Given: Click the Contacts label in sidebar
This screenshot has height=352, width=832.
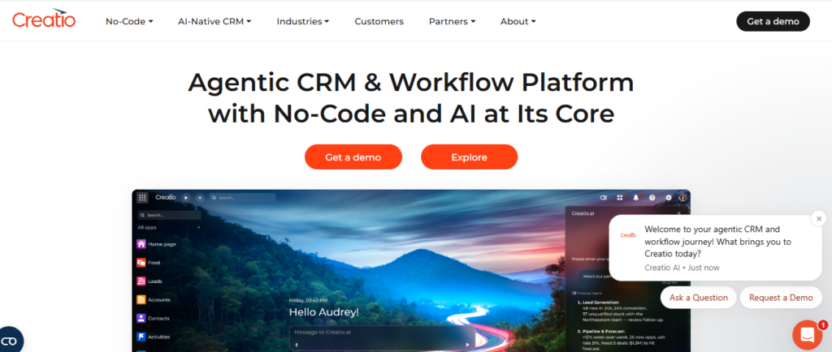Looking at the screenshot, I should click(158, 319).
